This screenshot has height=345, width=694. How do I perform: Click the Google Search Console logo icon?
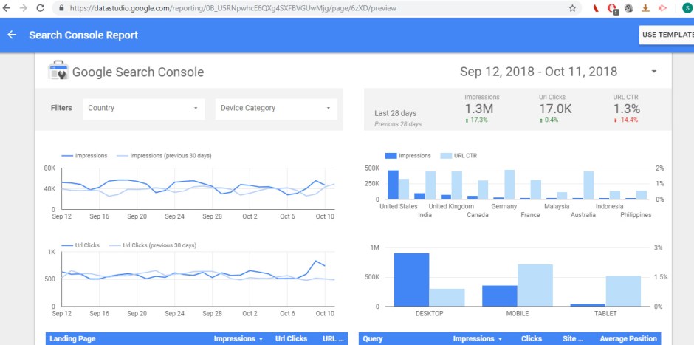point(58,72)
